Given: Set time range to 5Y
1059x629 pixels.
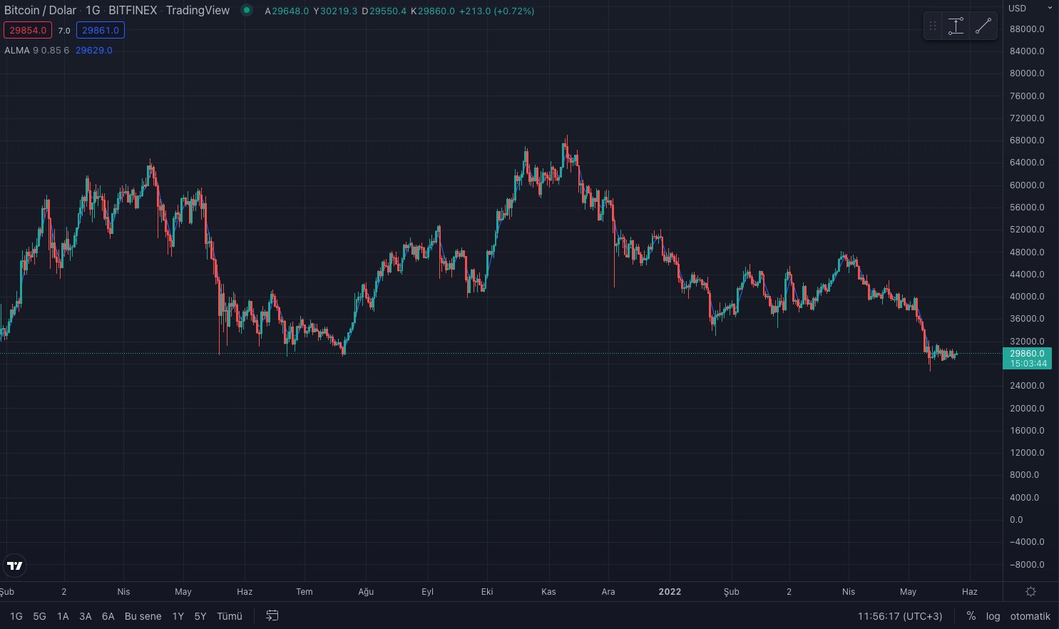Looking at the screenshot, I should click(x=200, y=616).
